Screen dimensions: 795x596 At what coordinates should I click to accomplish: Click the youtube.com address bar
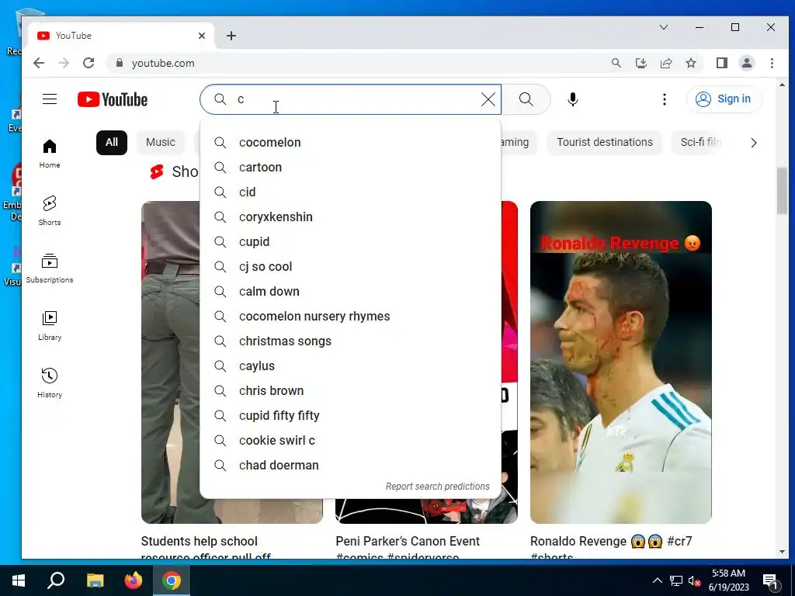coord(355,63)
